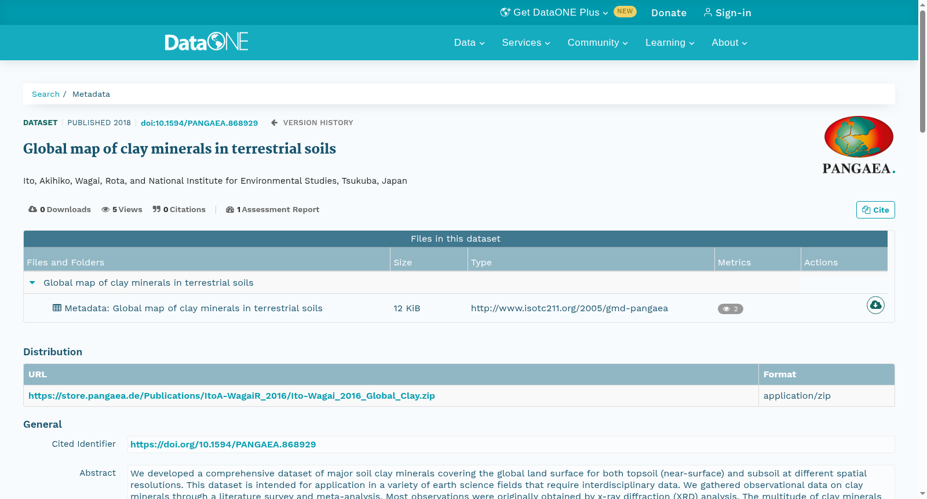The image size is (927, 499).
Task: Click the Metadata file name in files table
Action: [x=194, y=308]
